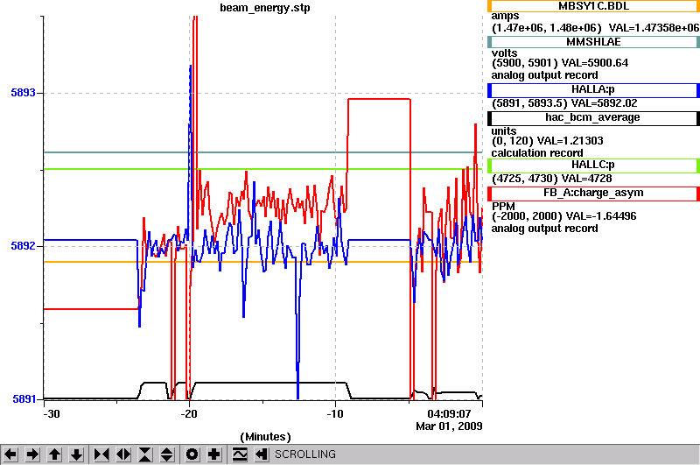
Task: Click the volts unit text
Action: pos(505,53)
